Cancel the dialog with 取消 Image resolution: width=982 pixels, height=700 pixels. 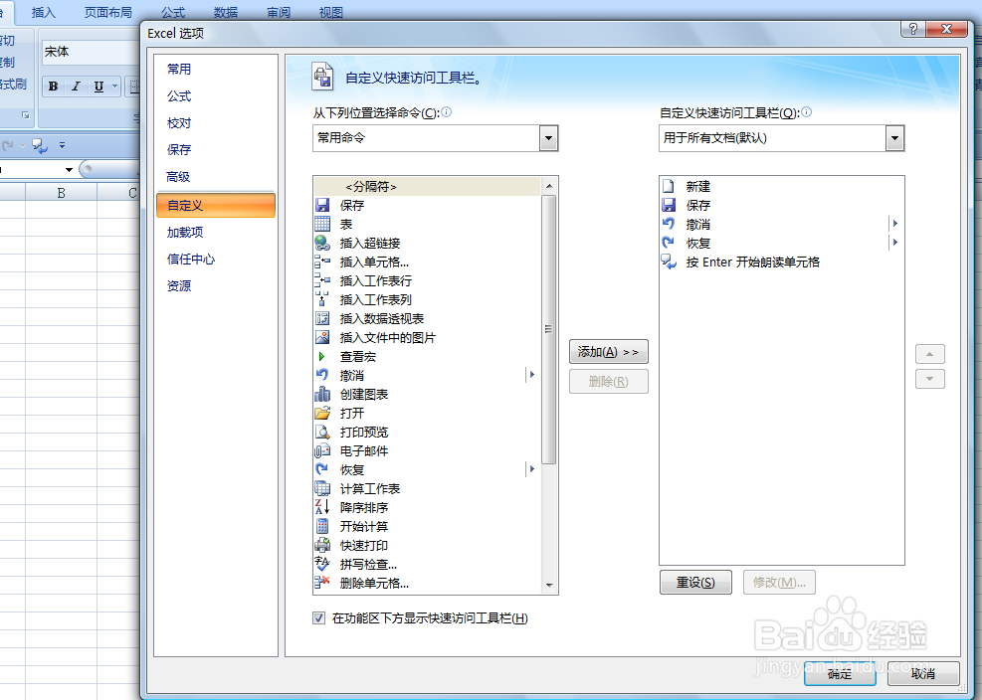pos(923,674)
